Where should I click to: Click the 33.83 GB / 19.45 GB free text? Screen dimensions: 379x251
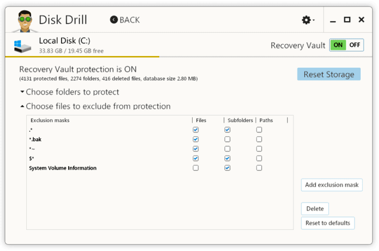coord(71,51)
